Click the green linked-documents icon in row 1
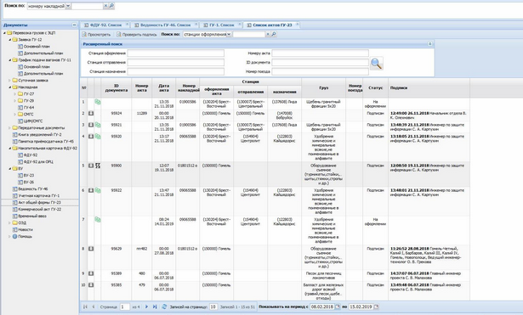Viewport: 523px width, 315px height. click(x=98, y=102)
